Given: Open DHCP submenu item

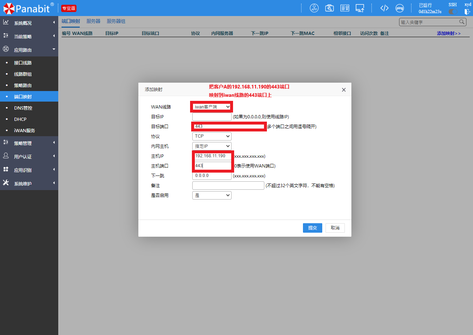Looking at the screenshot, I should [29, 119].
